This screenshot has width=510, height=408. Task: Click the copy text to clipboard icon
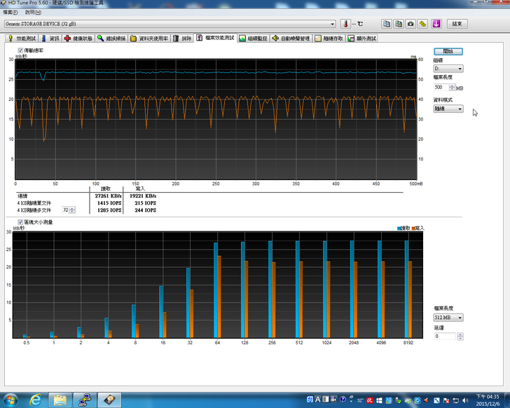click(x=386, y=23)
